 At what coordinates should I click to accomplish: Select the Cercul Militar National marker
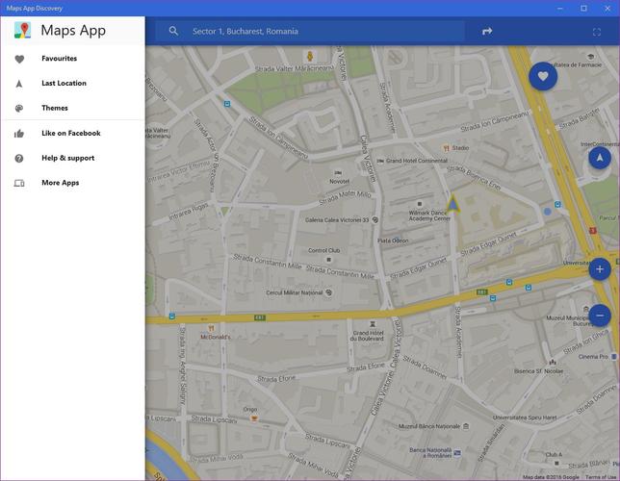(x=328, y=292)
